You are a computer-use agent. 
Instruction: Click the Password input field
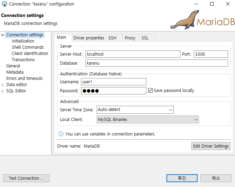[114, 91]
